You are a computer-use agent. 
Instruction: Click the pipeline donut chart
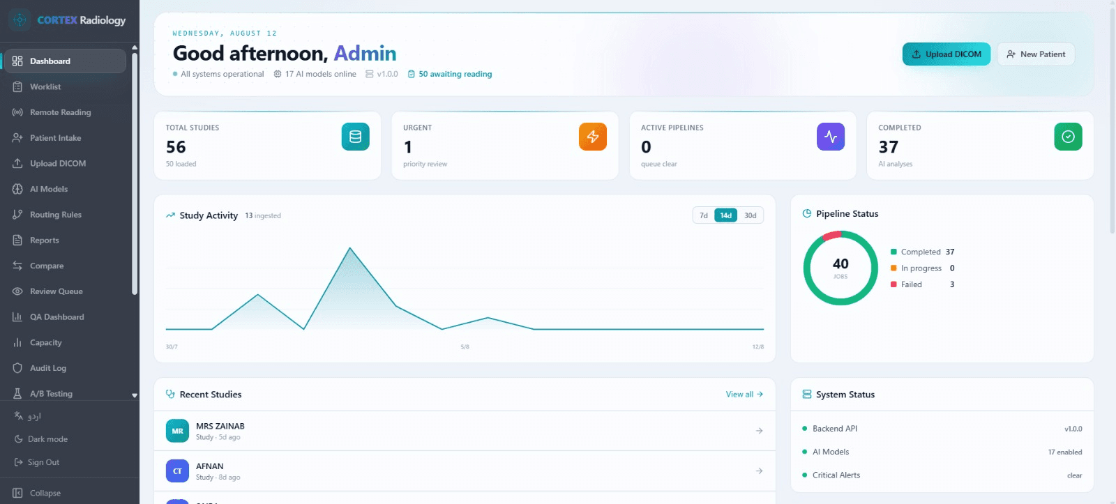[x=840, y=268]
